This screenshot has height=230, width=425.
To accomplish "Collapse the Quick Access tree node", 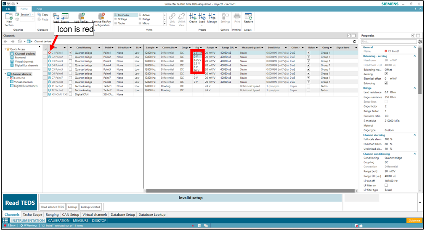I will point(5,49).
